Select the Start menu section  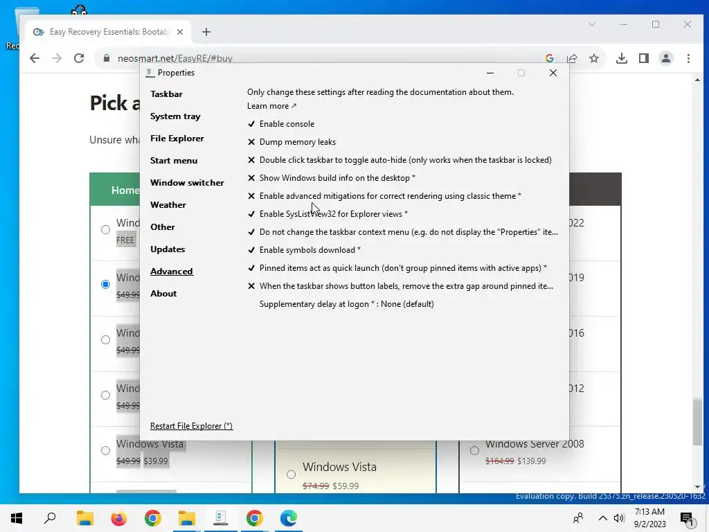(x=174, y=161)
